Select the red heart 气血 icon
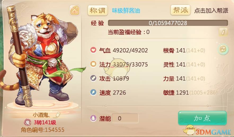234x137 pixels. pos(93,50)
